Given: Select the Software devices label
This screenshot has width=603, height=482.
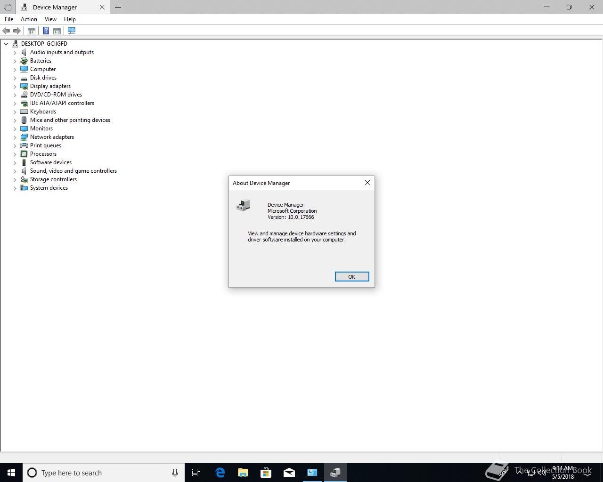Looking at the screenshot, I should [51, 162].
